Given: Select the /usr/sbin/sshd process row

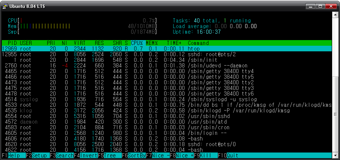Looking at the screenshot, I should pos(167,116).
